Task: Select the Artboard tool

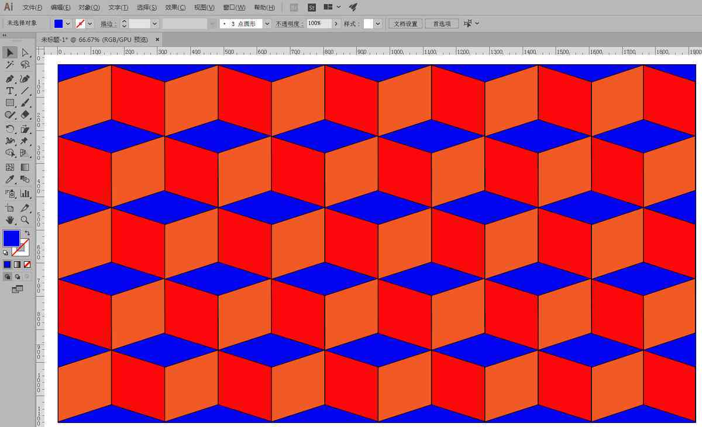Action: (10, 207)
